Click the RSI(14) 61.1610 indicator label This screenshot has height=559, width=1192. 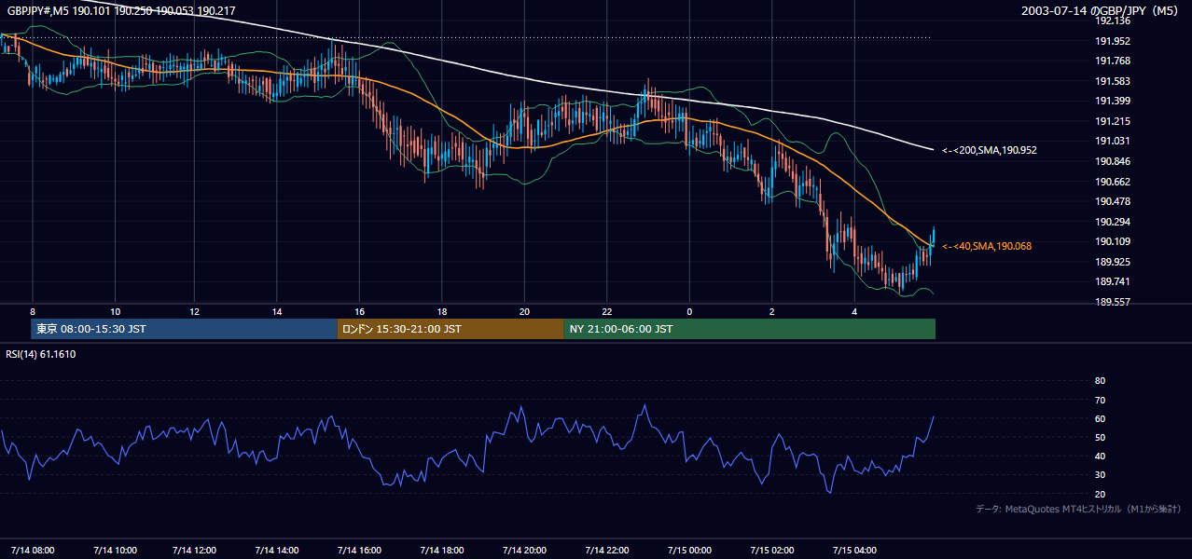coord(41,354)
